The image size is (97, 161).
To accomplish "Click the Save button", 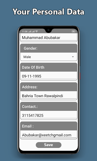I will point(48,145).
